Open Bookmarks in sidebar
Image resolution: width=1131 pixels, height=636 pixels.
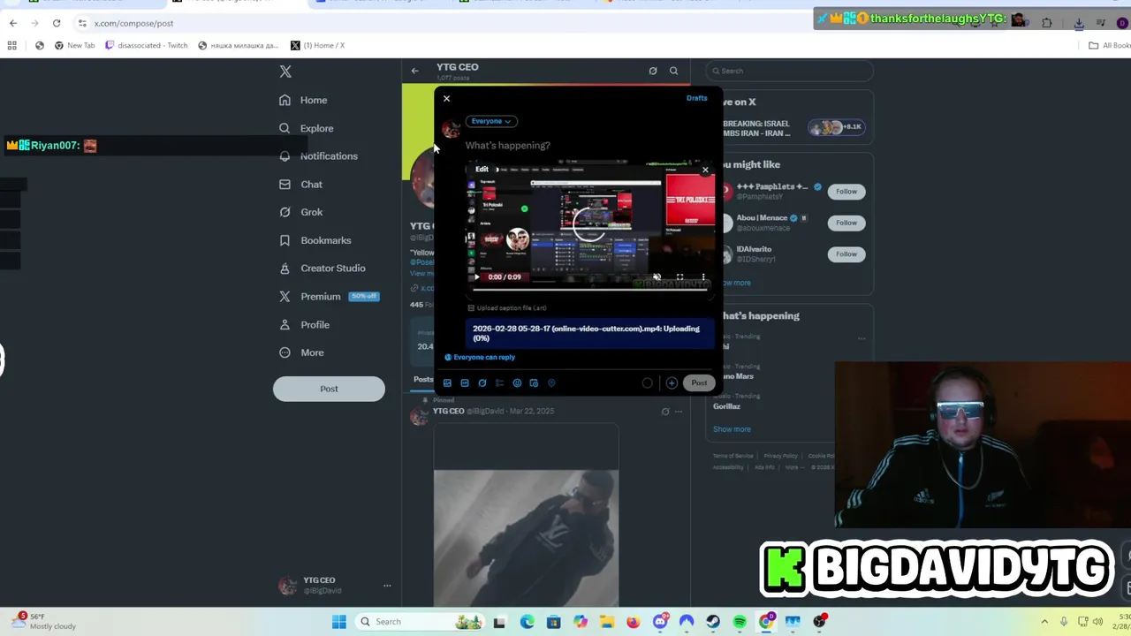[315, 240]
